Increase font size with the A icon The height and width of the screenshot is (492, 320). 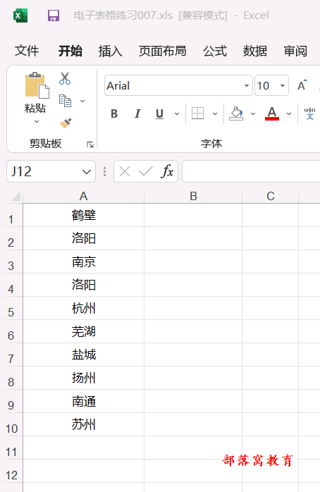pyautogui.click(x=302, y=85)
